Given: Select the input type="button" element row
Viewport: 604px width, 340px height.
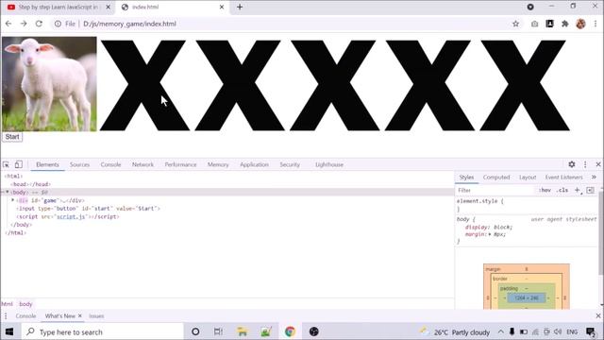Looking at the screenshot, I should 88,209.
